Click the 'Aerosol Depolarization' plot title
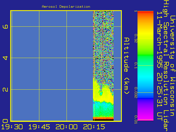Screen dimensions: 176x132 pyautogui.click(x=66, y=7)
